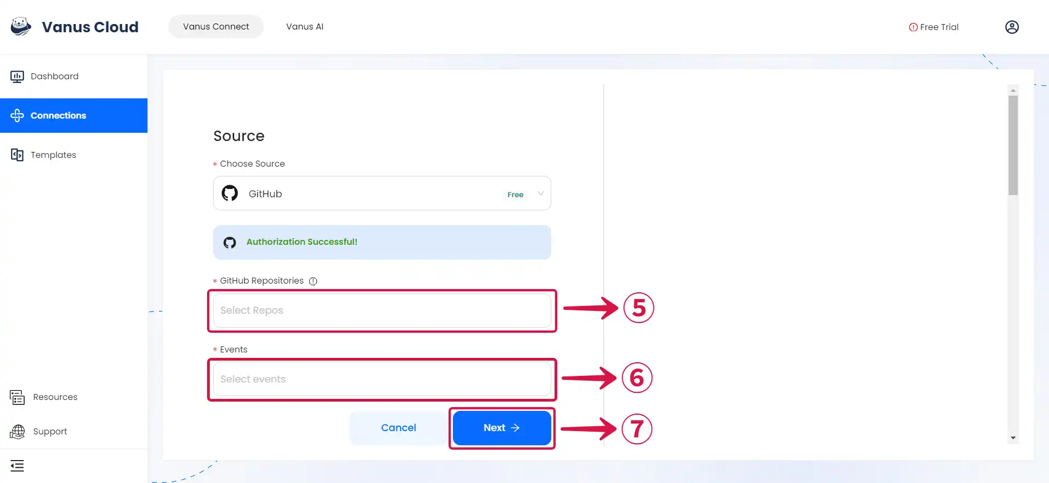1049x483 pixels.
Task: Click the Source heading text
Action: [x=239, y=136]
